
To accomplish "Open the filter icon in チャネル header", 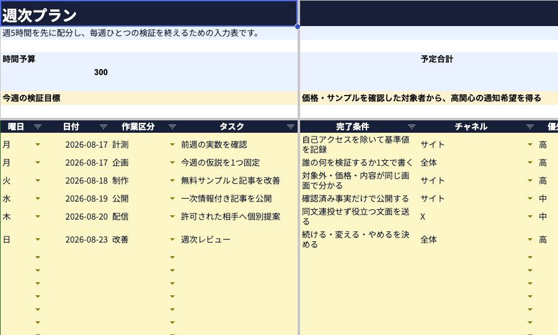I will (x=530, y=127).
